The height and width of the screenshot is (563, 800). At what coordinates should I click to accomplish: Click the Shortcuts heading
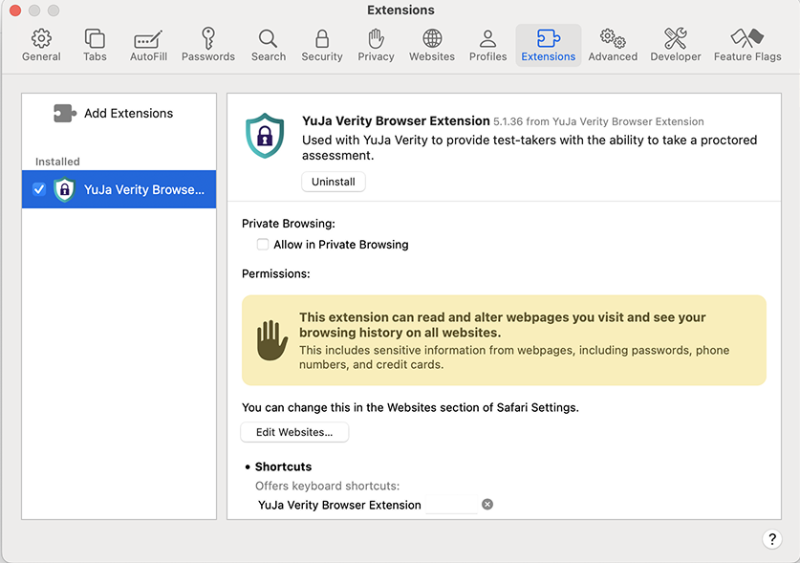click(283, 466)
